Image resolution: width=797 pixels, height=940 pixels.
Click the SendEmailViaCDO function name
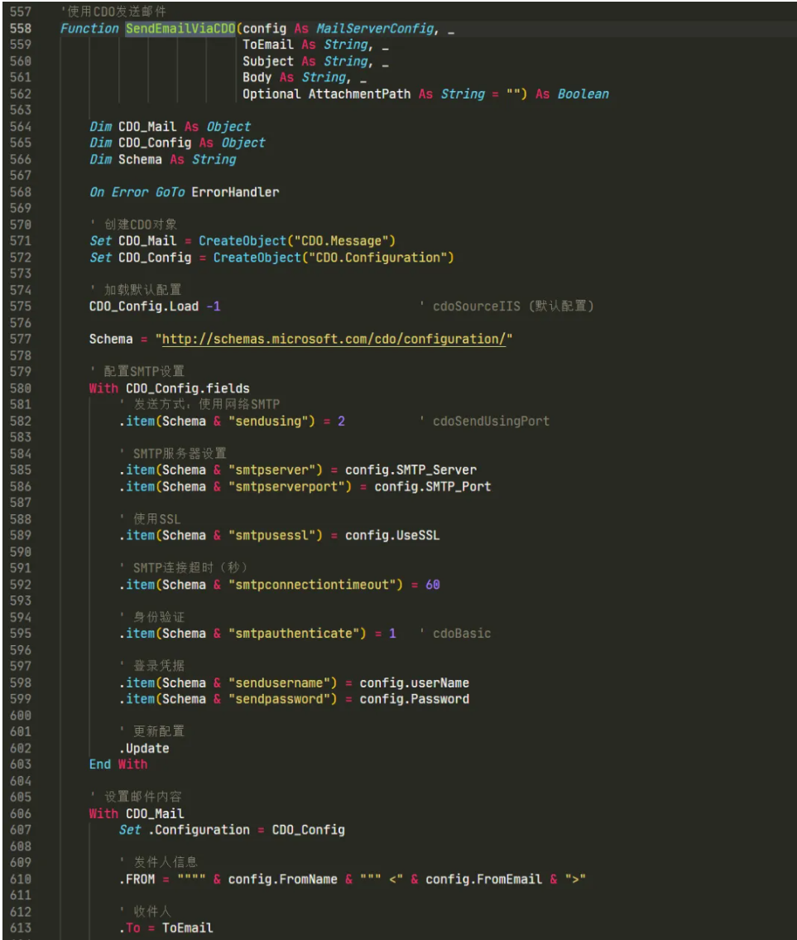coord(180,29)
